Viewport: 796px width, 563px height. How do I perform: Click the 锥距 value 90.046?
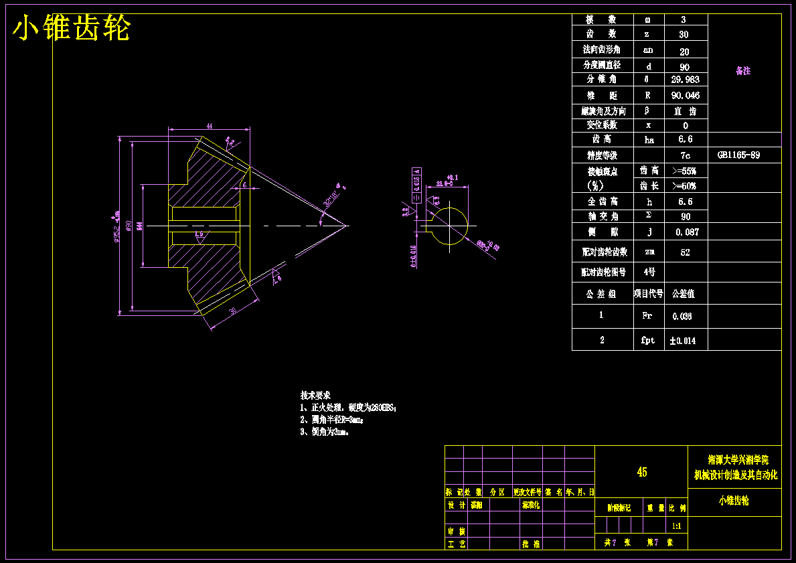point(685,96)
